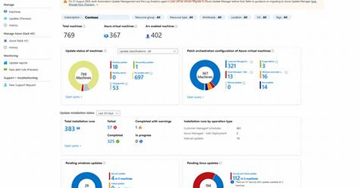Screen dimensions: 359x188
Task: Click the warning triangle next to completed with warnings
Action: [x=140, y=128]
